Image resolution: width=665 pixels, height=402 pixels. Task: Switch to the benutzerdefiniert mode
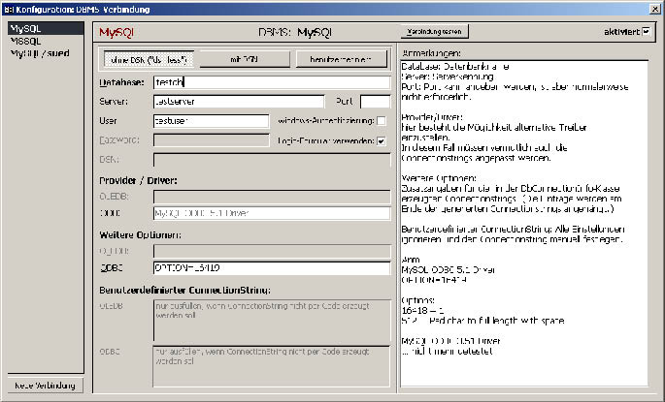(341, 60)
